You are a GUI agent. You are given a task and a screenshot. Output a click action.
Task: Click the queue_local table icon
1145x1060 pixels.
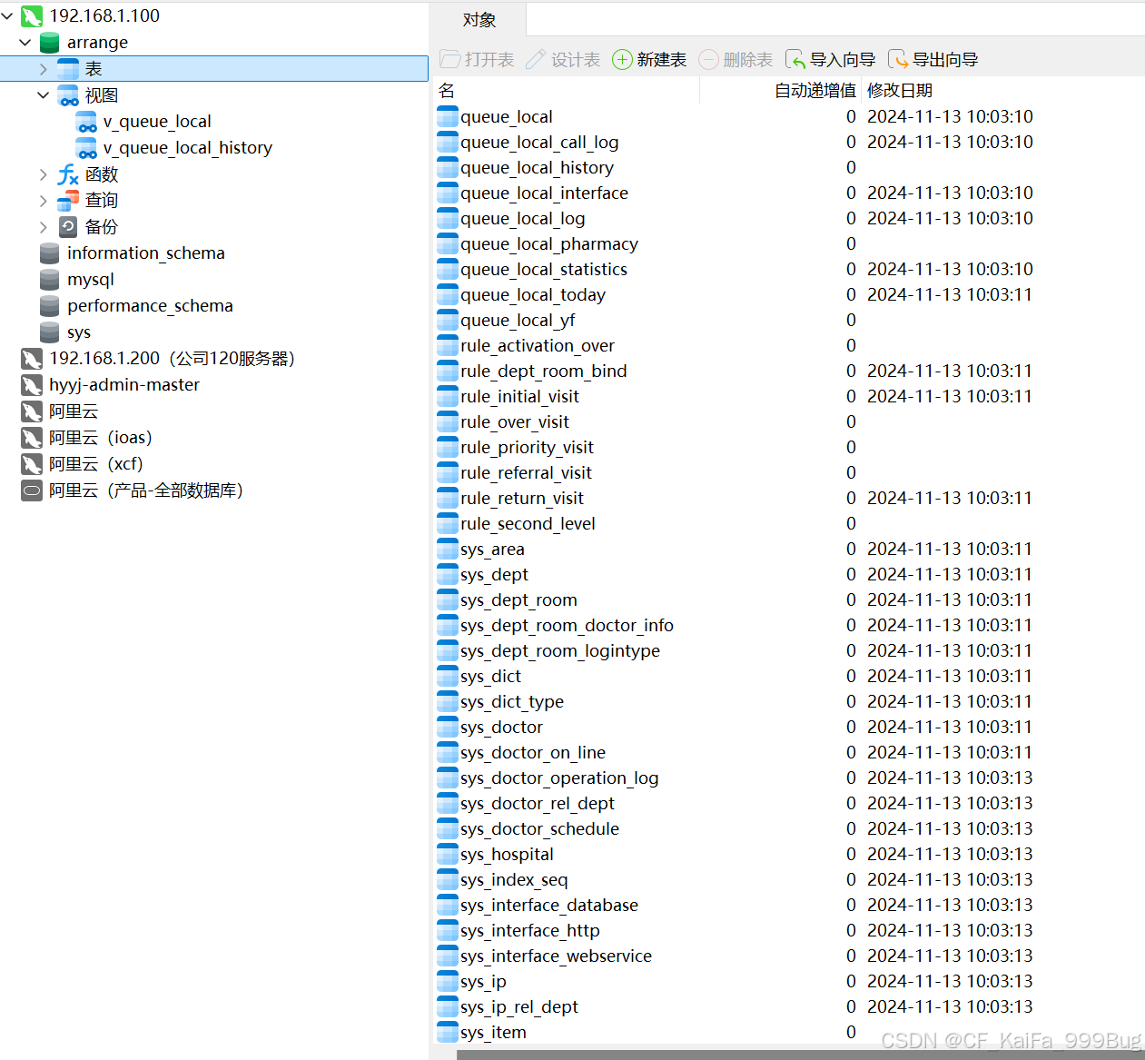[448, 116]
